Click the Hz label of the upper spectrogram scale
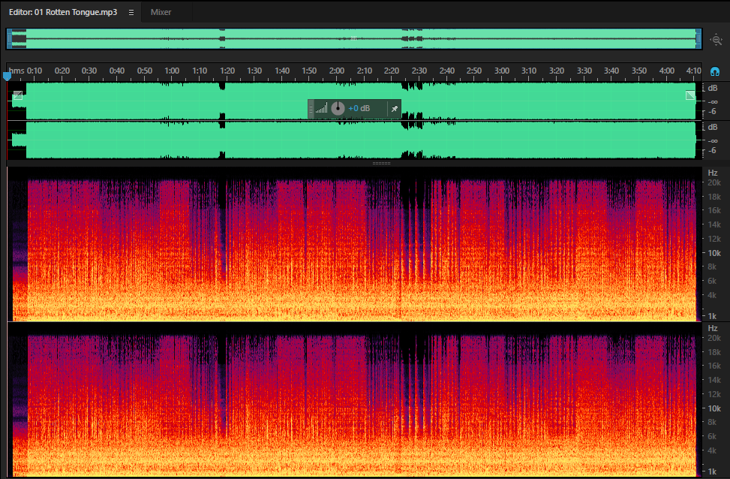 (713, 173)
